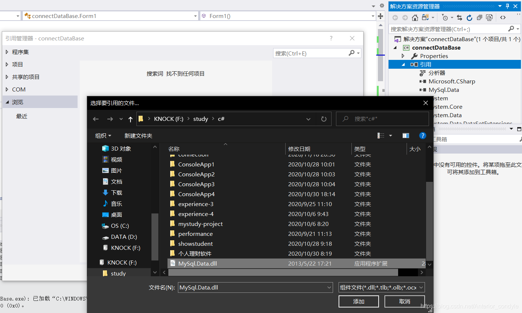Open the connectDataBase.Form1 class dropdown
Viewport: 522px width, 313px height.
[x=196, y=16]
